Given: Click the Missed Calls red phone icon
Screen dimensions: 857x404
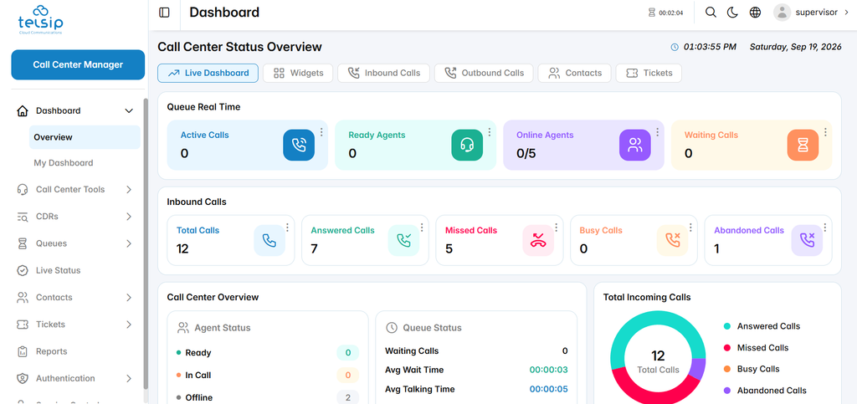Looking at the screenshot, I should click(538, 240).
